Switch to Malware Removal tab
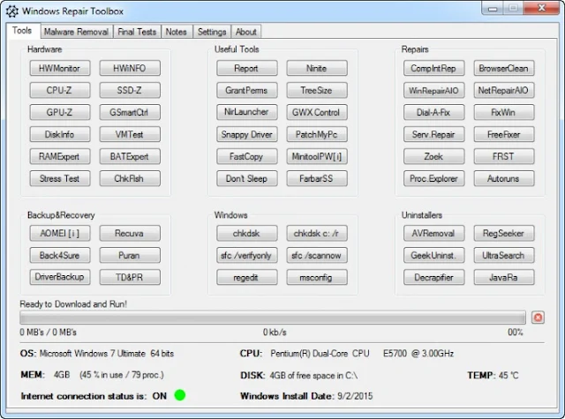This screenshot has width=565, height=419. click(x=76, y=32)
